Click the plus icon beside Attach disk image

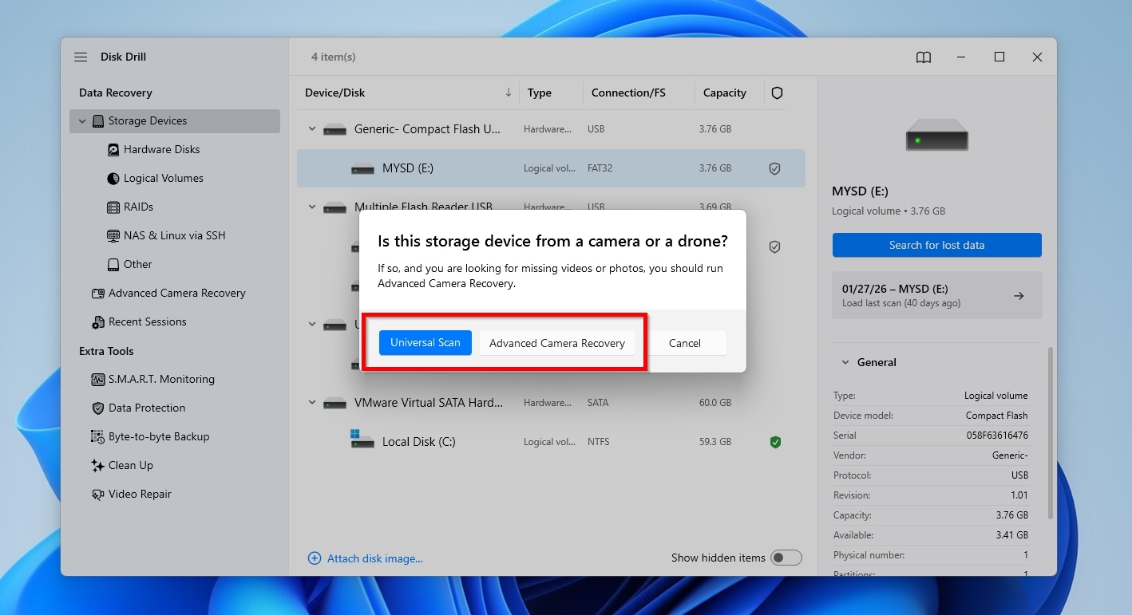click(315, 558)
